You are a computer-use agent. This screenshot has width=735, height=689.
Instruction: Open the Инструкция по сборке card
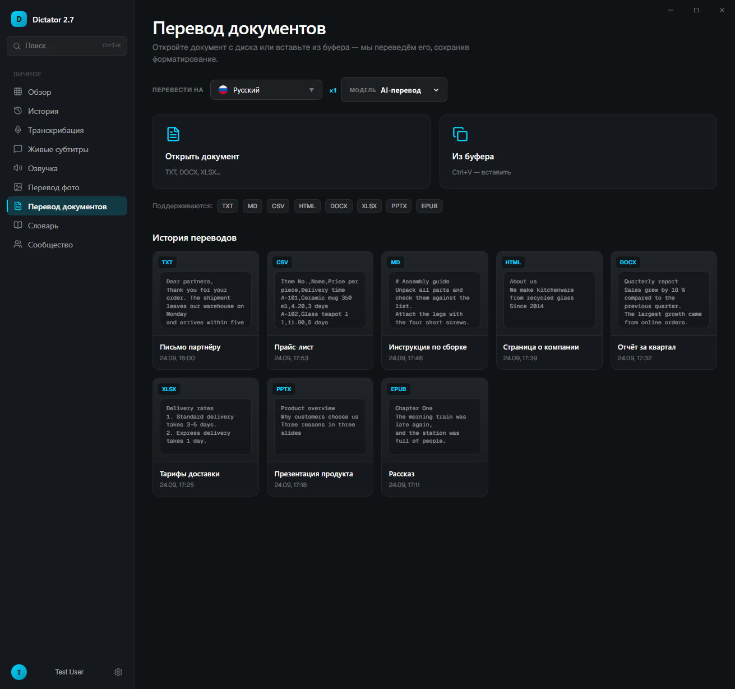(434, 310)
